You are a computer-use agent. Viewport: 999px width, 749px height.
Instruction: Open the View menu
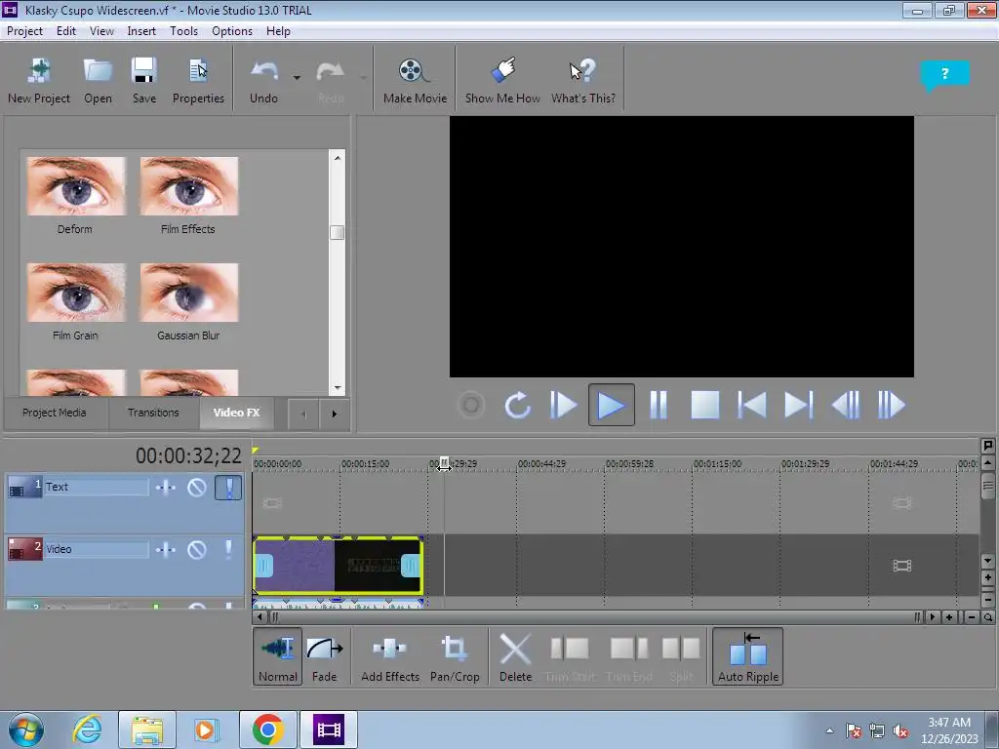pos(101,31)
